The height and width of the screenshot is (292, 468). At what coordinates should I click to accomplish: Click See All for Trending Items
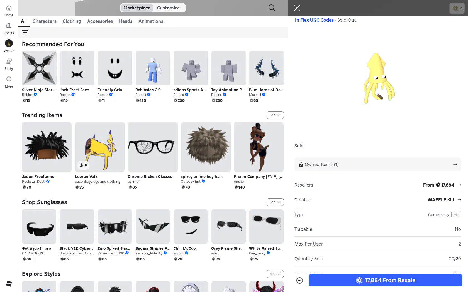tap(275, 115)
